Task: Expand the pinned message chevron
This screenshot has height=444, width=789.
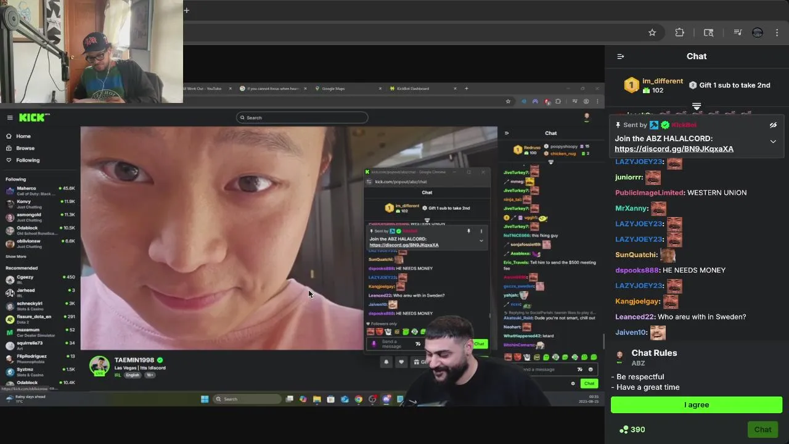Action: (x=773, y=141)
